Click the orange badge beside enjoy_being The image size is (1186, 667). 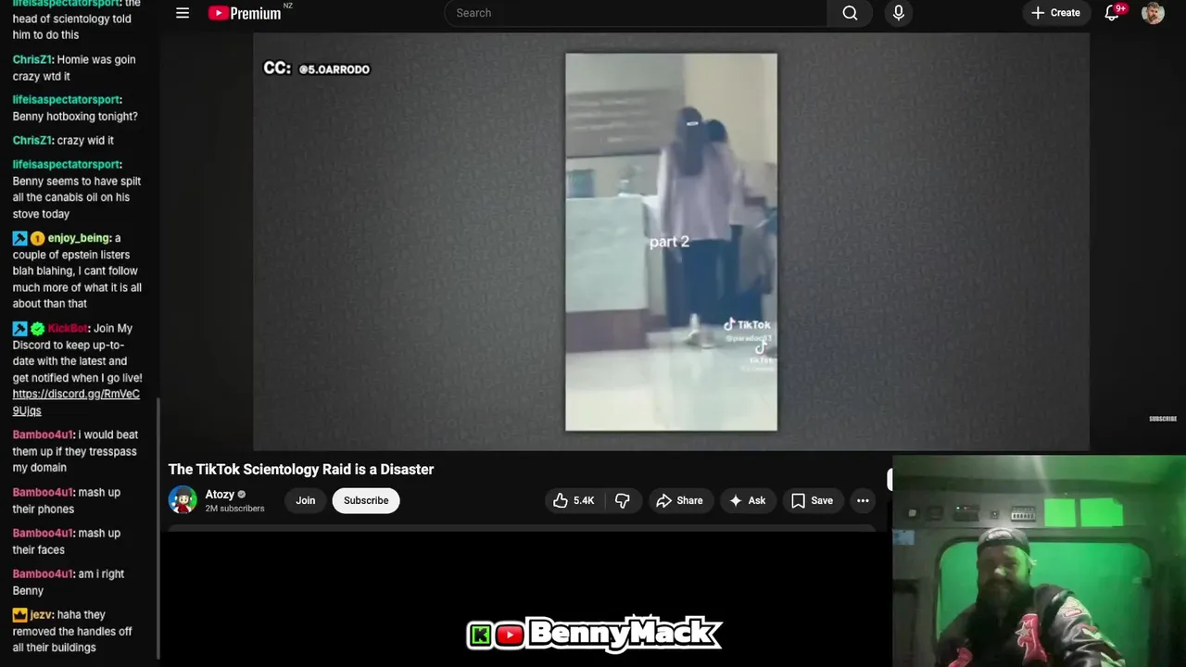pos(37,238)
